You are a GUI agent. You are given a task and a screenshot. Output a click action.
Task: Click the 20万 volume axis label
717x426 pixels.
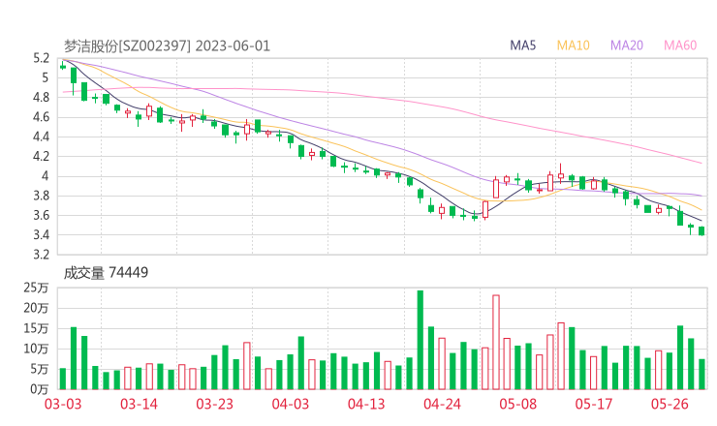pyautogui.click(x=36, y=308)
